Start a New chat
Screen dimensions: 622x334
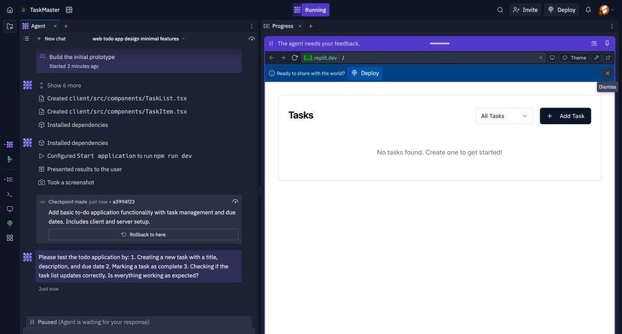coord(51,39)
